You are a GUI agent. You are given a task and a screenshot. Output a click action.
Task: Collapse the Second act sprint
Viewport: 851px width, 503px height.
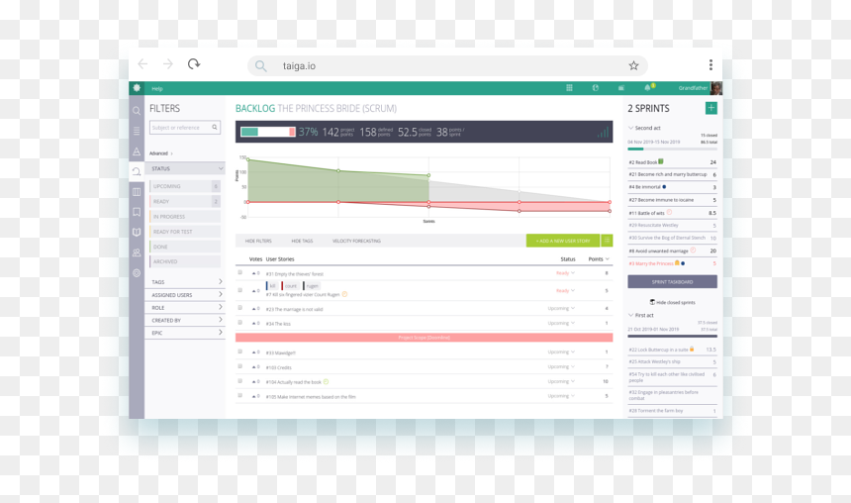click(630, 128)
